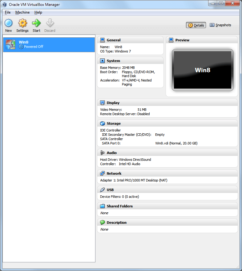Click the Intel HD Audio controller text
The height and width of the screenshot is (271, 242).
(x=129, y=164)
